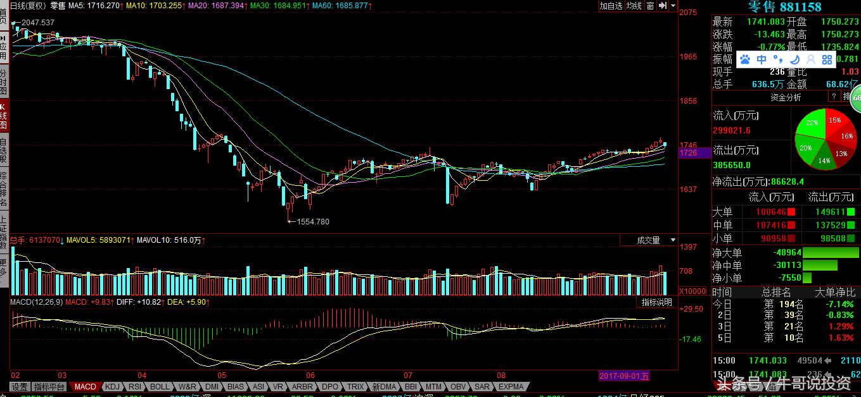Viewport: 861px width, 397px height.
Task: Switch to the SAR indicator tab
Action: (x=482, y=386)
